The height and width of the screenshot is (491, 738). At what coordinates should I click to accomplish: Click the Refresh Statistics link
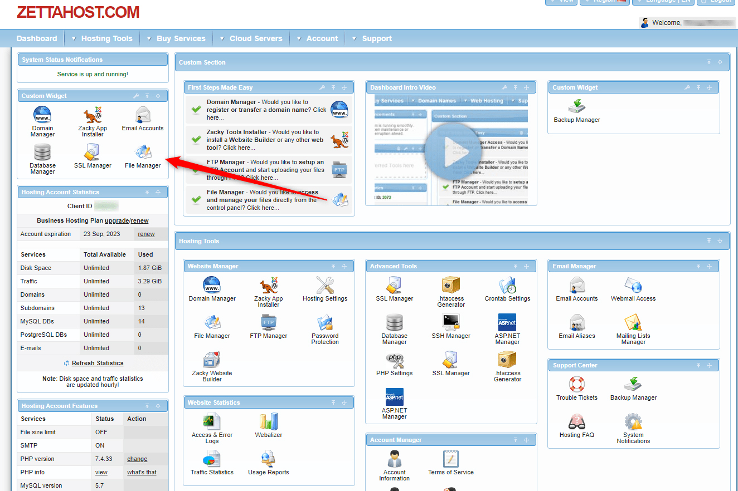(x=98, y=364)
